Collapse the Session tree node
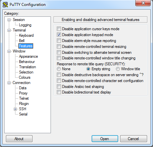153x147 pixels. [x=9, y=20]
